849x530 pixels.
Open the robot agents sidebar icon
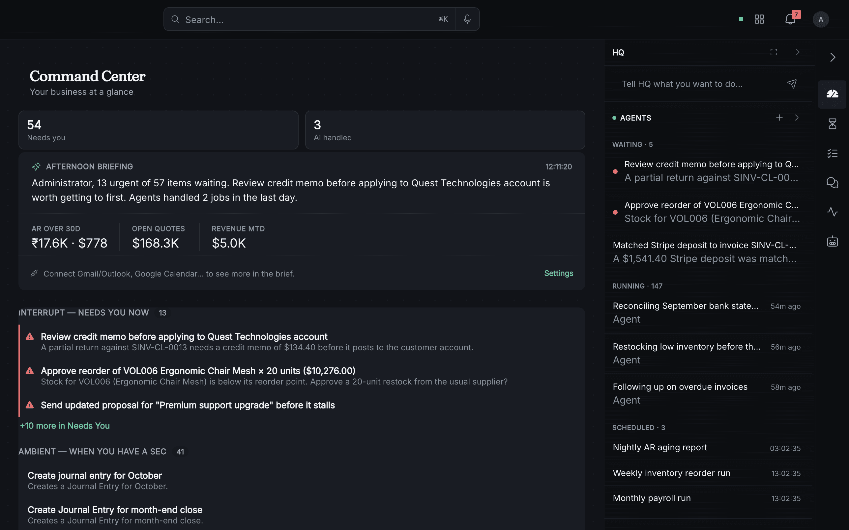coord(832,242)
